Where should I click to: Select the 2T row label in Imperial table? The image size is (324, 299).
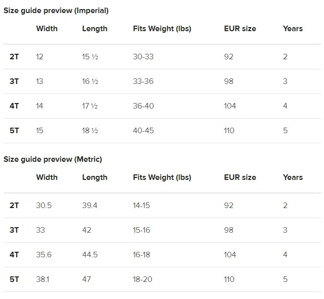(x=14, y=57)
